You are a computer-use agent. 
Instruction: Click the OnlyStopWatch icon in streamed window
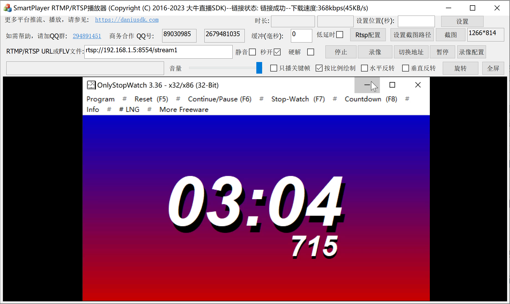click(x=91, y=85)
